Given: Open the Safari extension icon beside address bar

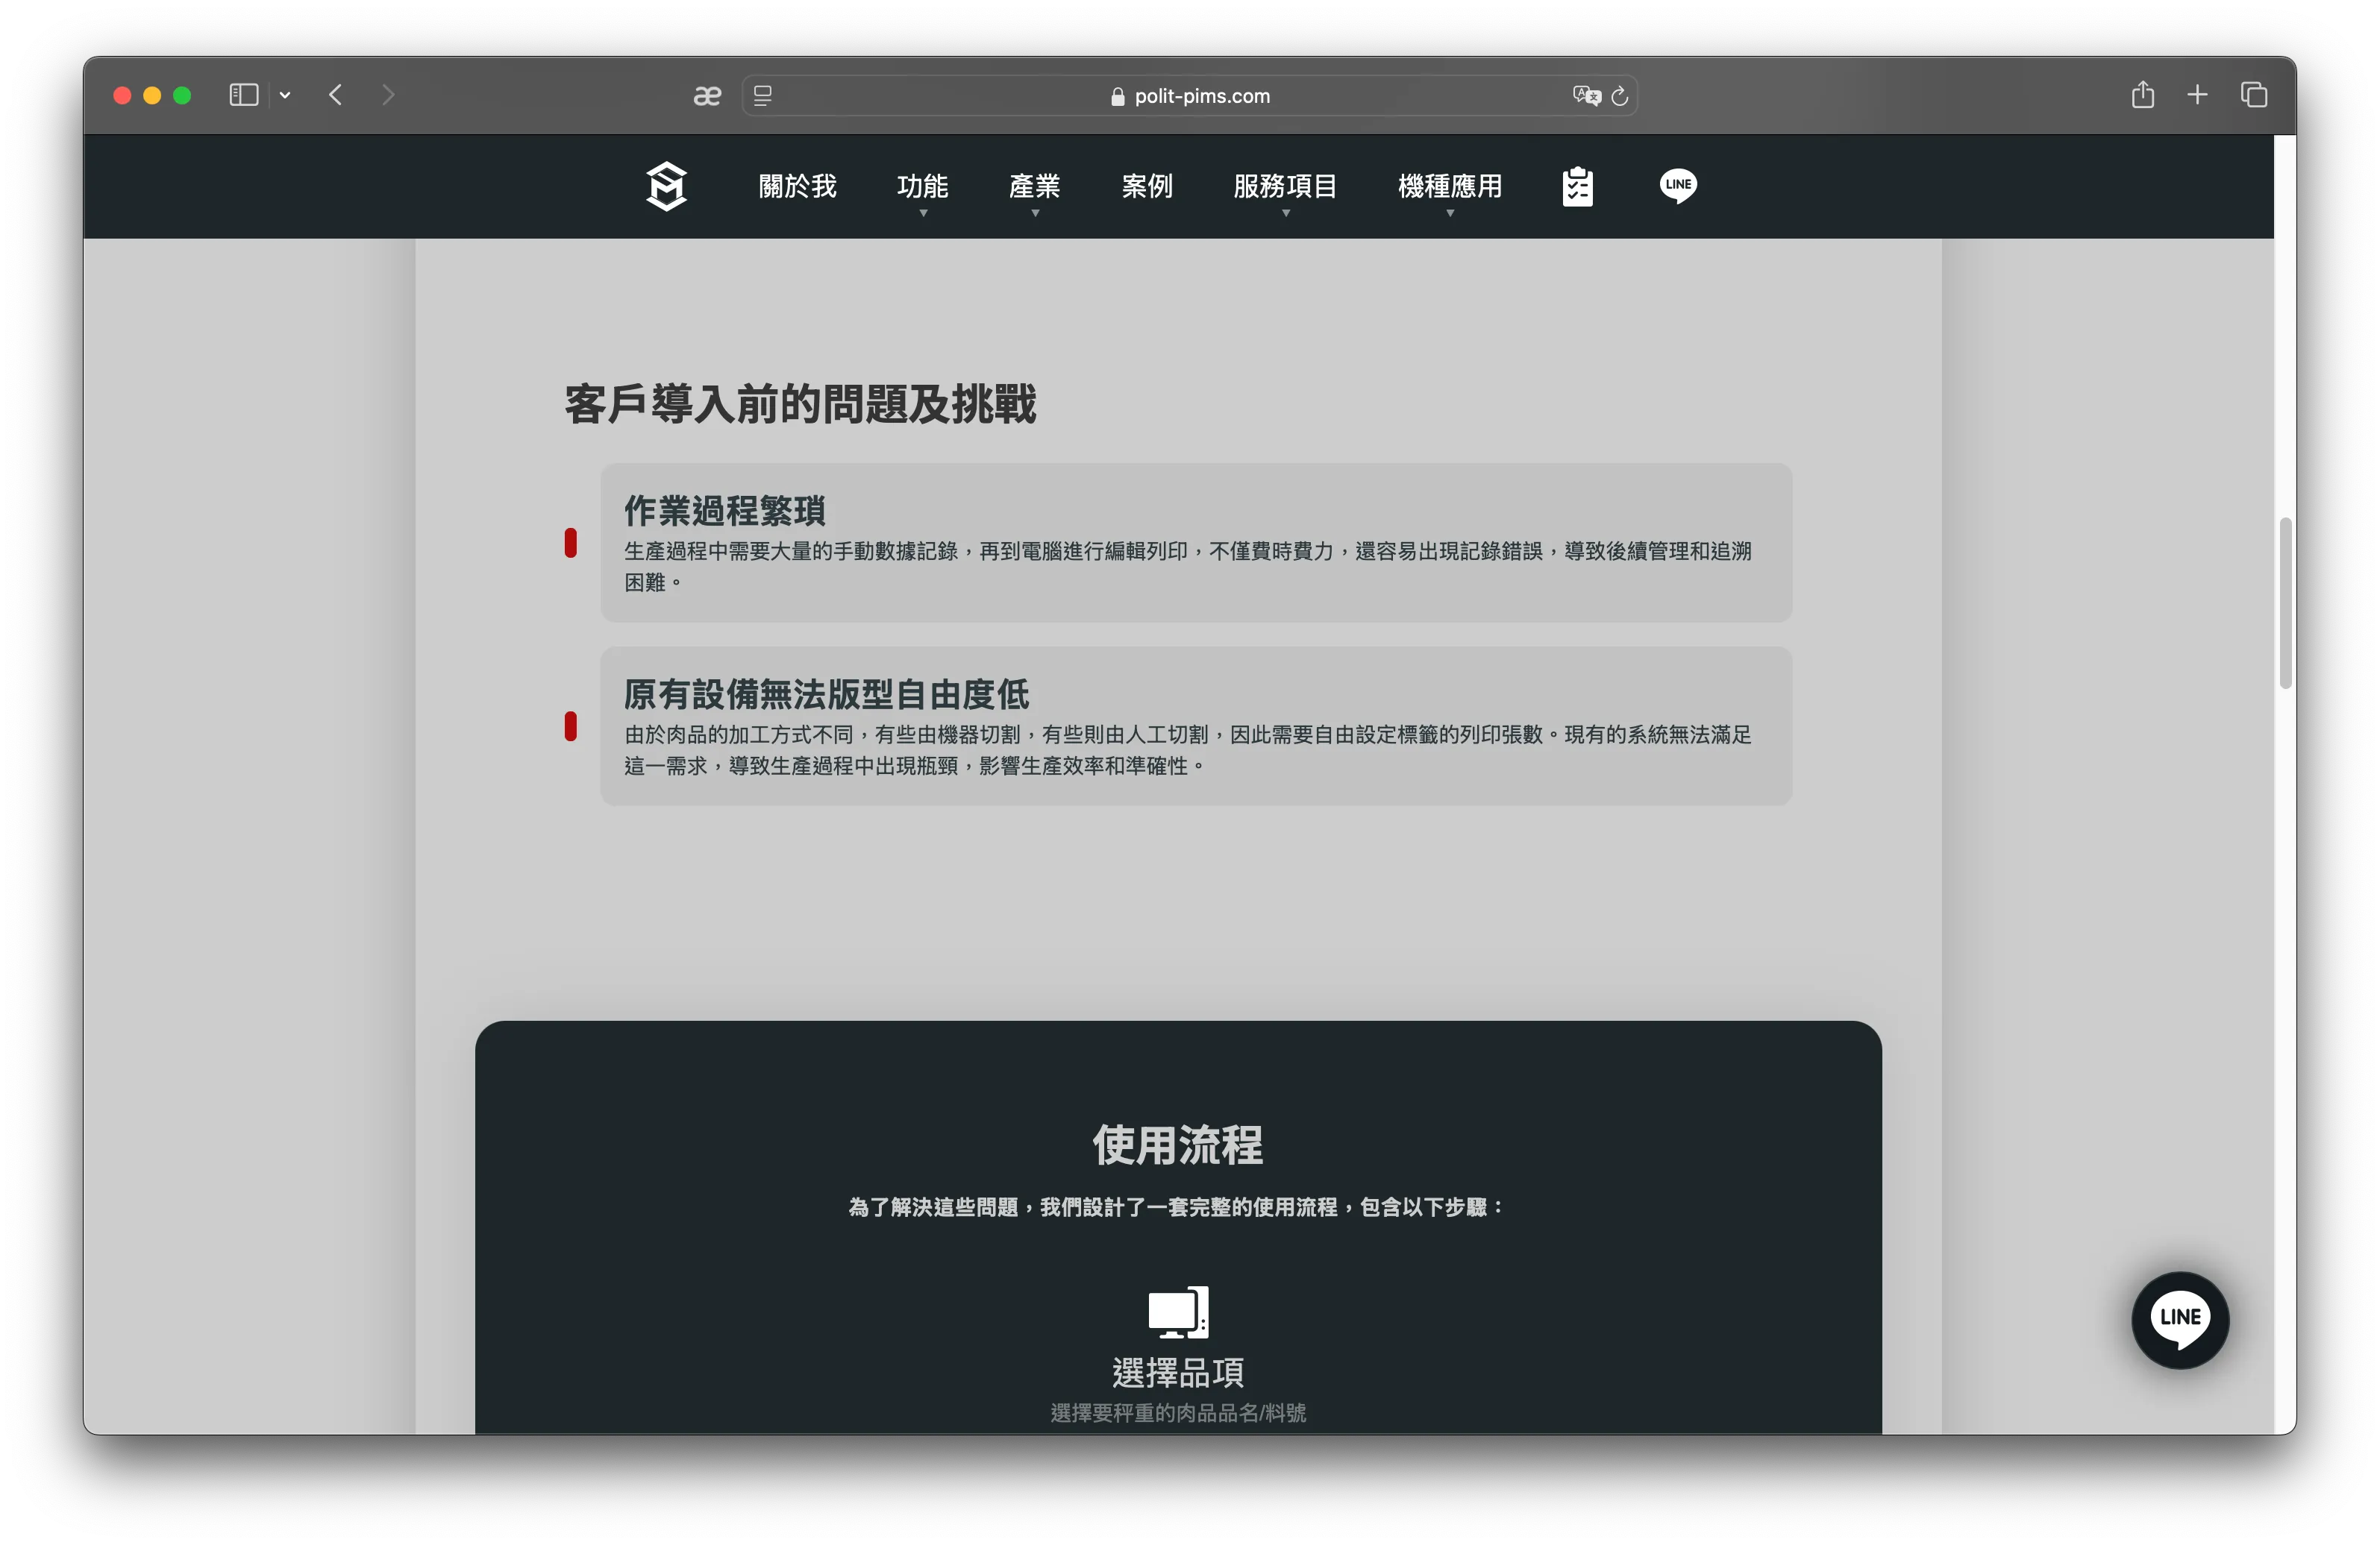Looking at the screenshot, I should coord(707,96).
